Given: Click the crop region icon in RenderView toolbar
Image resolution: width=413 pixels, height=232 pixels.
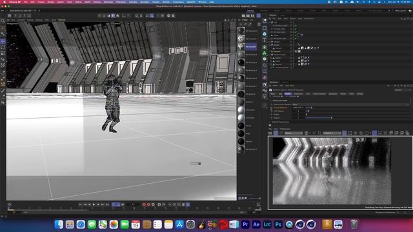Looking at the screenshot, I should tap(319, 133).
